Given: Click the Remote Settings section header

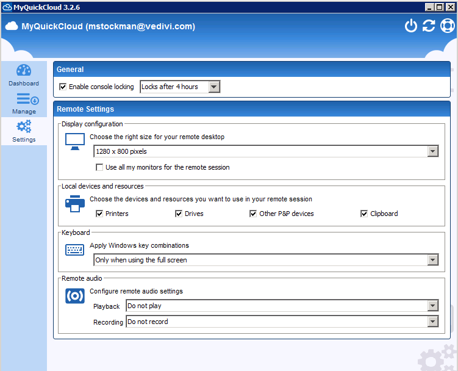Looking at the screenshot, I should 252,109.
